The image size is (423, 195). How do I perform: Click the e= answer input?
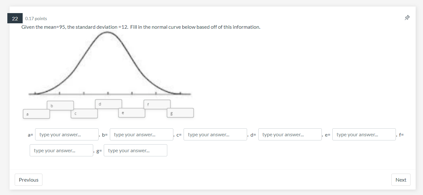(364, 134)
